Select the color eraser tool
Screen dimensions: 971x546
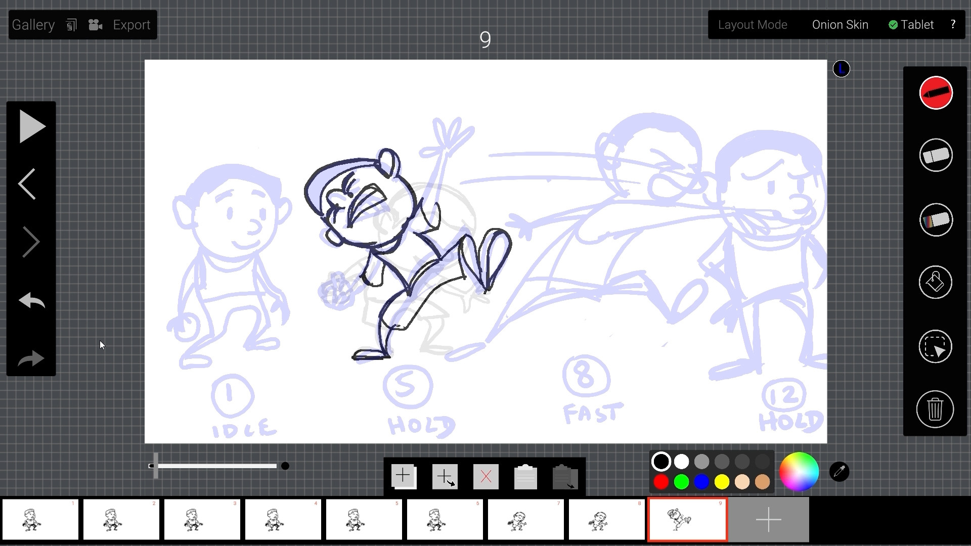(935, 220)
